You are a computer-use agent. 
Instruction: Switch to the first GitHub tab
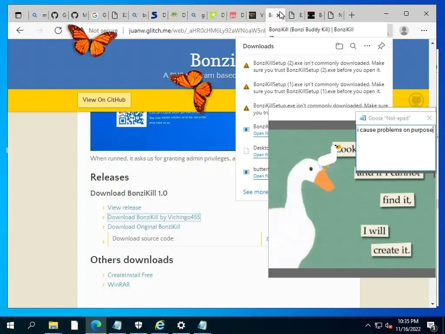[x=59, y=15]
